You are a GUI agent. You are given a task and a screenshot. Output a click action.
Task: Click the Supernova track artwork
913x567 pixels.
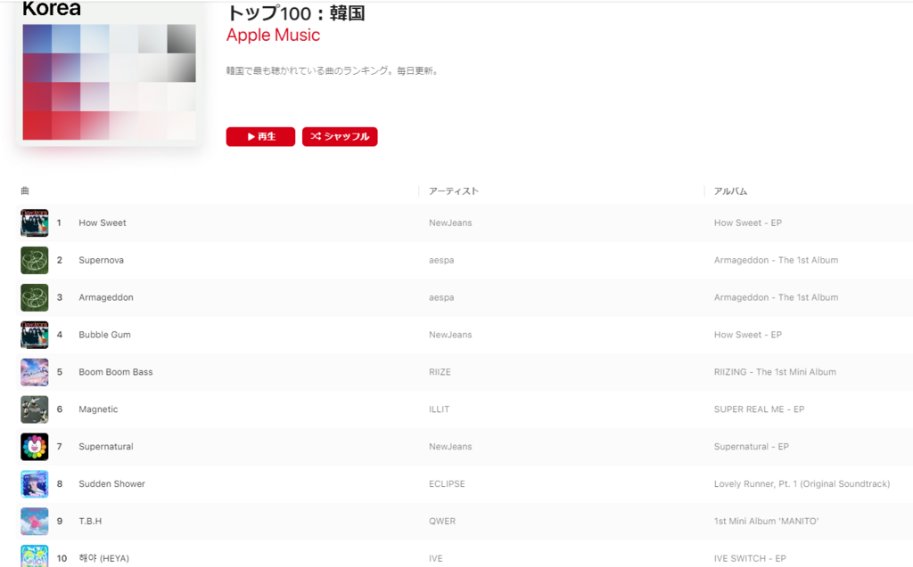point(34,260)
